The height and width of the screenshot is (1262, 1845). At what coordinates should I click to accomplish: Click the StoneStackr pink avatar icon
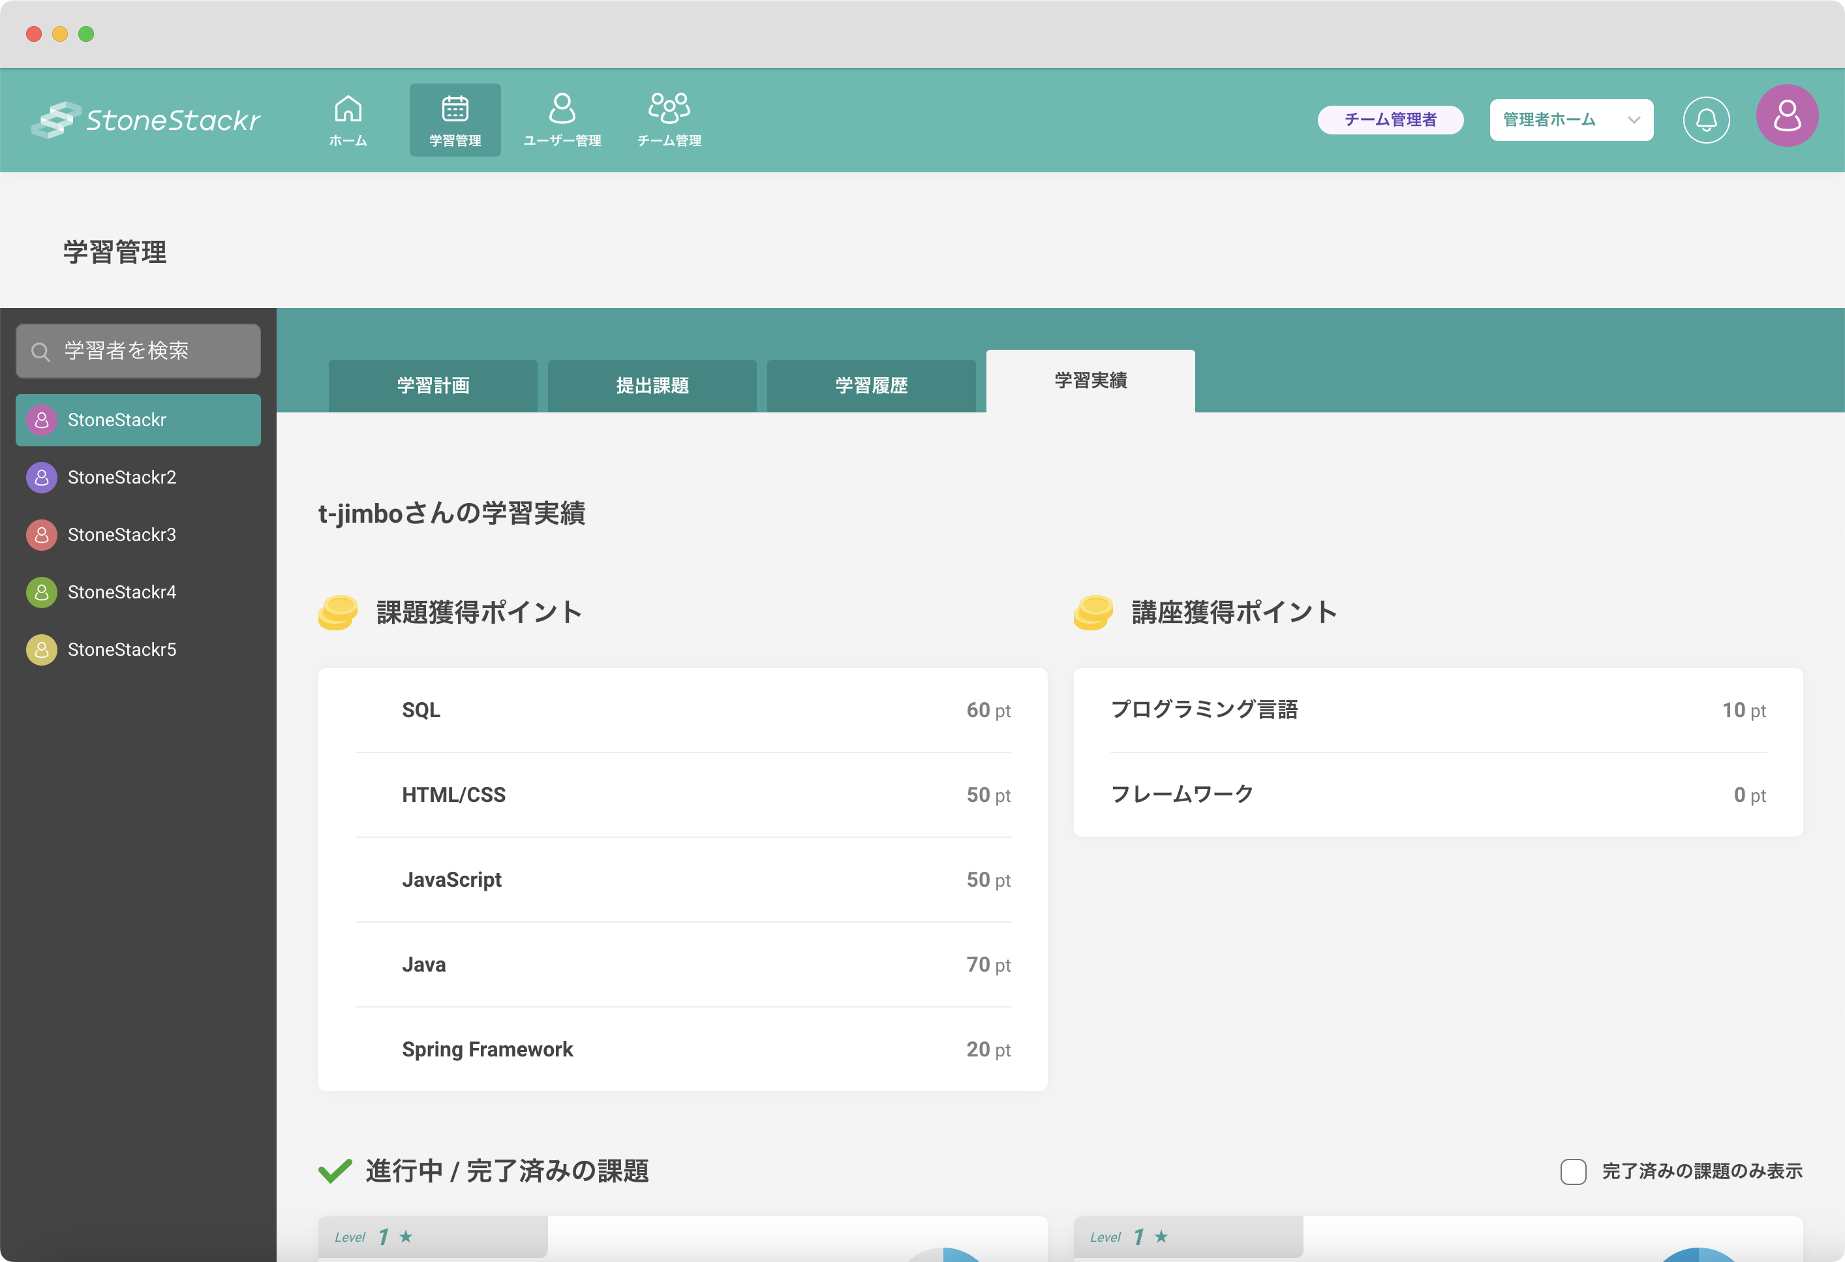pyautogui.click(x=41, y=420)
